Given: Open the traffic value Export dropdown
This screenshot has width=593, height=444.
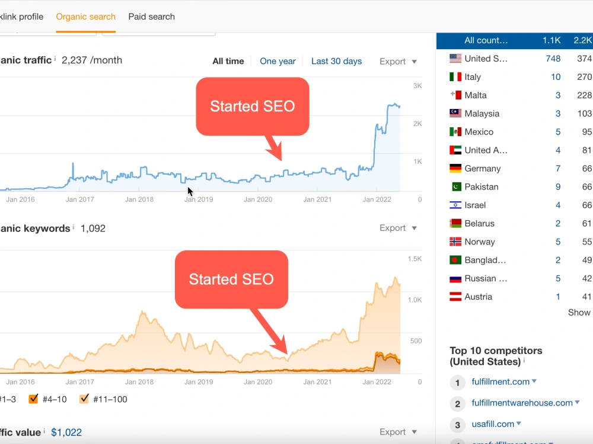Looking at the screenshot, I should pyautogui.click(x=398, y=432).
